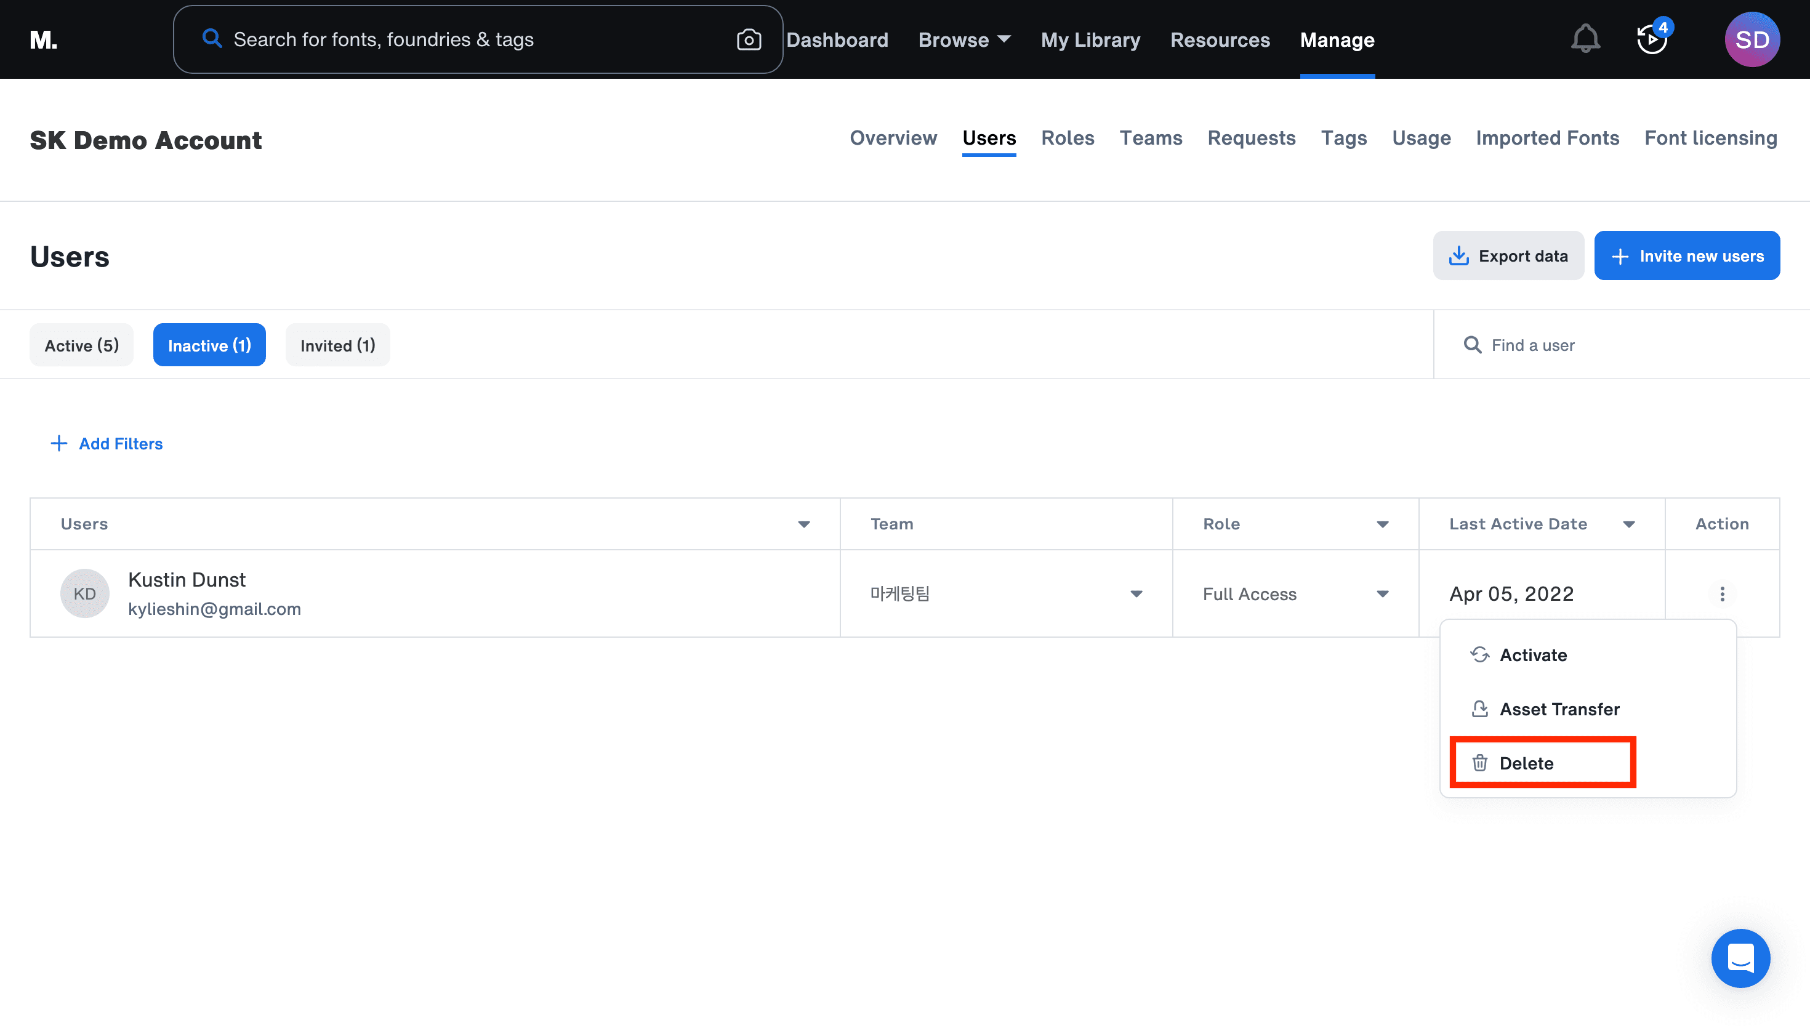Viewport: 1810px width, 1028px height.
Task: Select the Inactive (1) filter pill
Action: tap(209, 345)
